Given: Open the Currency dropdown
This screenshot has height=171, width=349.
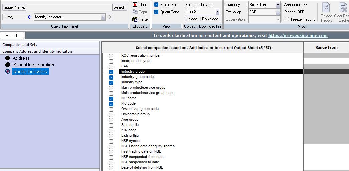Looking at the screenshot, I should tap(278, 5).
